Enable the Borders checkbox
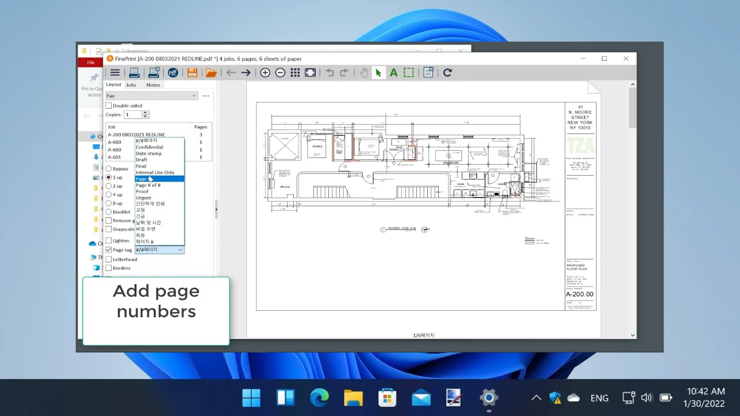740x416 pixels. [108, 268]
